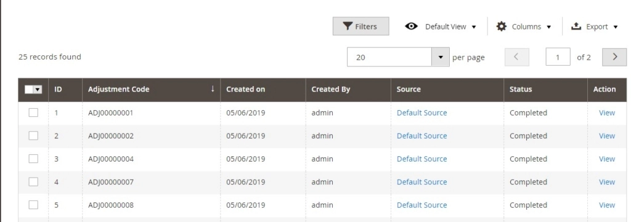The height and width of the screenshot is (222, 631).
Task: Open the Columns dropdown arrow
Action: coord(548,27)
